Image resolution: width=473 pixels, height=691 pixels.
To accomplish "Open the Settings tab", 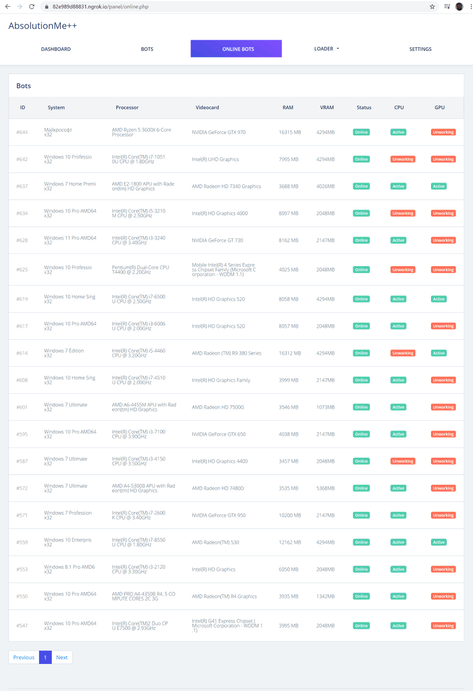I will tap(420, 48).
